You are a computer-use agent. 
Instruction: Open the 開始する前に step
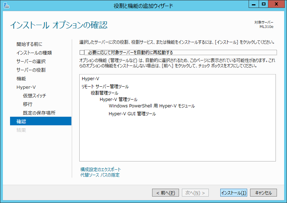29,44
